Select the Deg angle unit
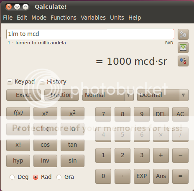The image size is (194, 191). [19, 177]
